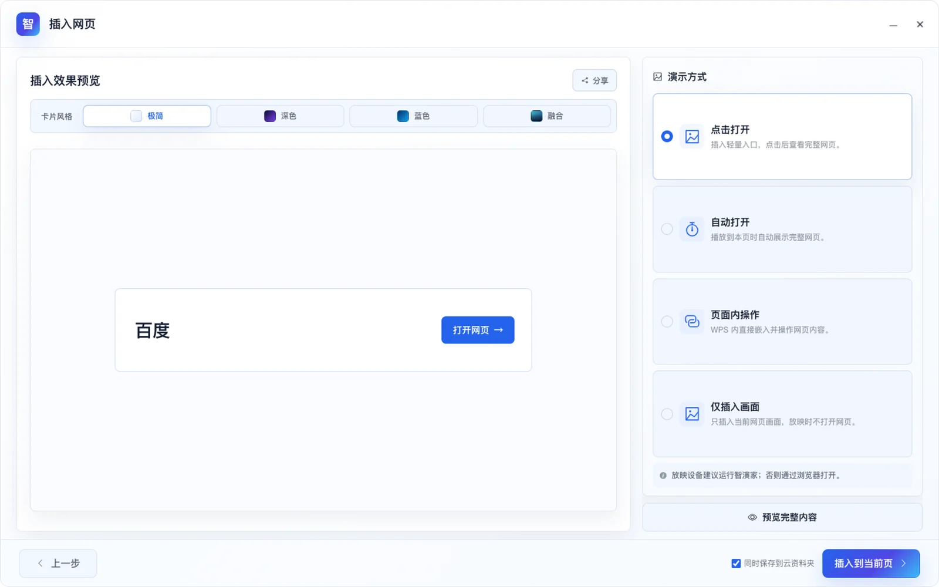This screenshot has height=587, width=939.
Task: Close the 插入网页 dialog
Action: click(x=920, y=25)
